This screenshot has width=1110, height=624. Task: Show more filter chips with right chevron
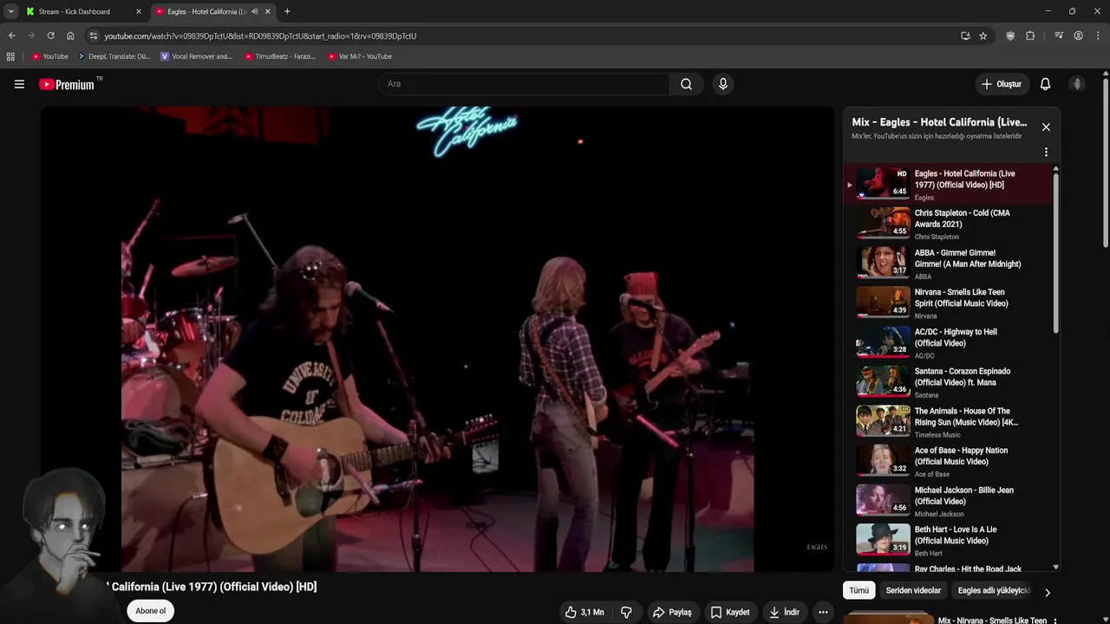coord(1047,592)
